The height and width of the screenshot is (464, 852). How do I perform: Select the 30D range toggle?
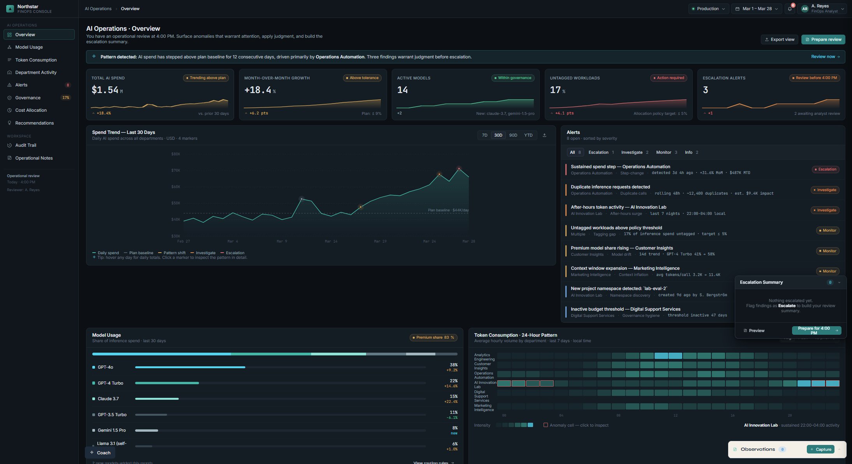coord(498,135)
